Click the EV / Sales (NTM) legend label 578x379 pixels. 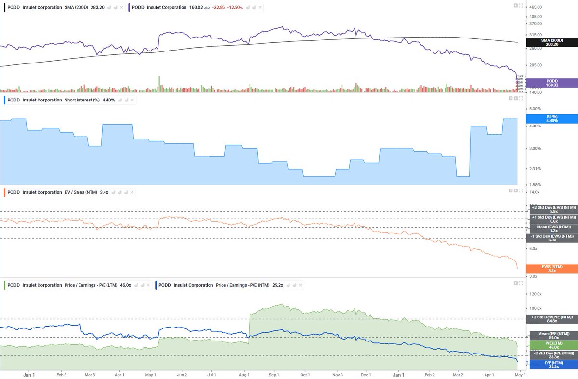click(x=80, y=192)
